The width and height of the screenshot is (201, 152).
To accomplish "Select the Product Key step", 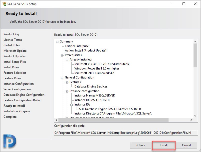I will click(11, 34).
